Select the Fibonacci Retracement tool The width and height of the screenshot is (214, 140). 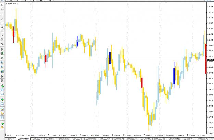tap(2, 31)
